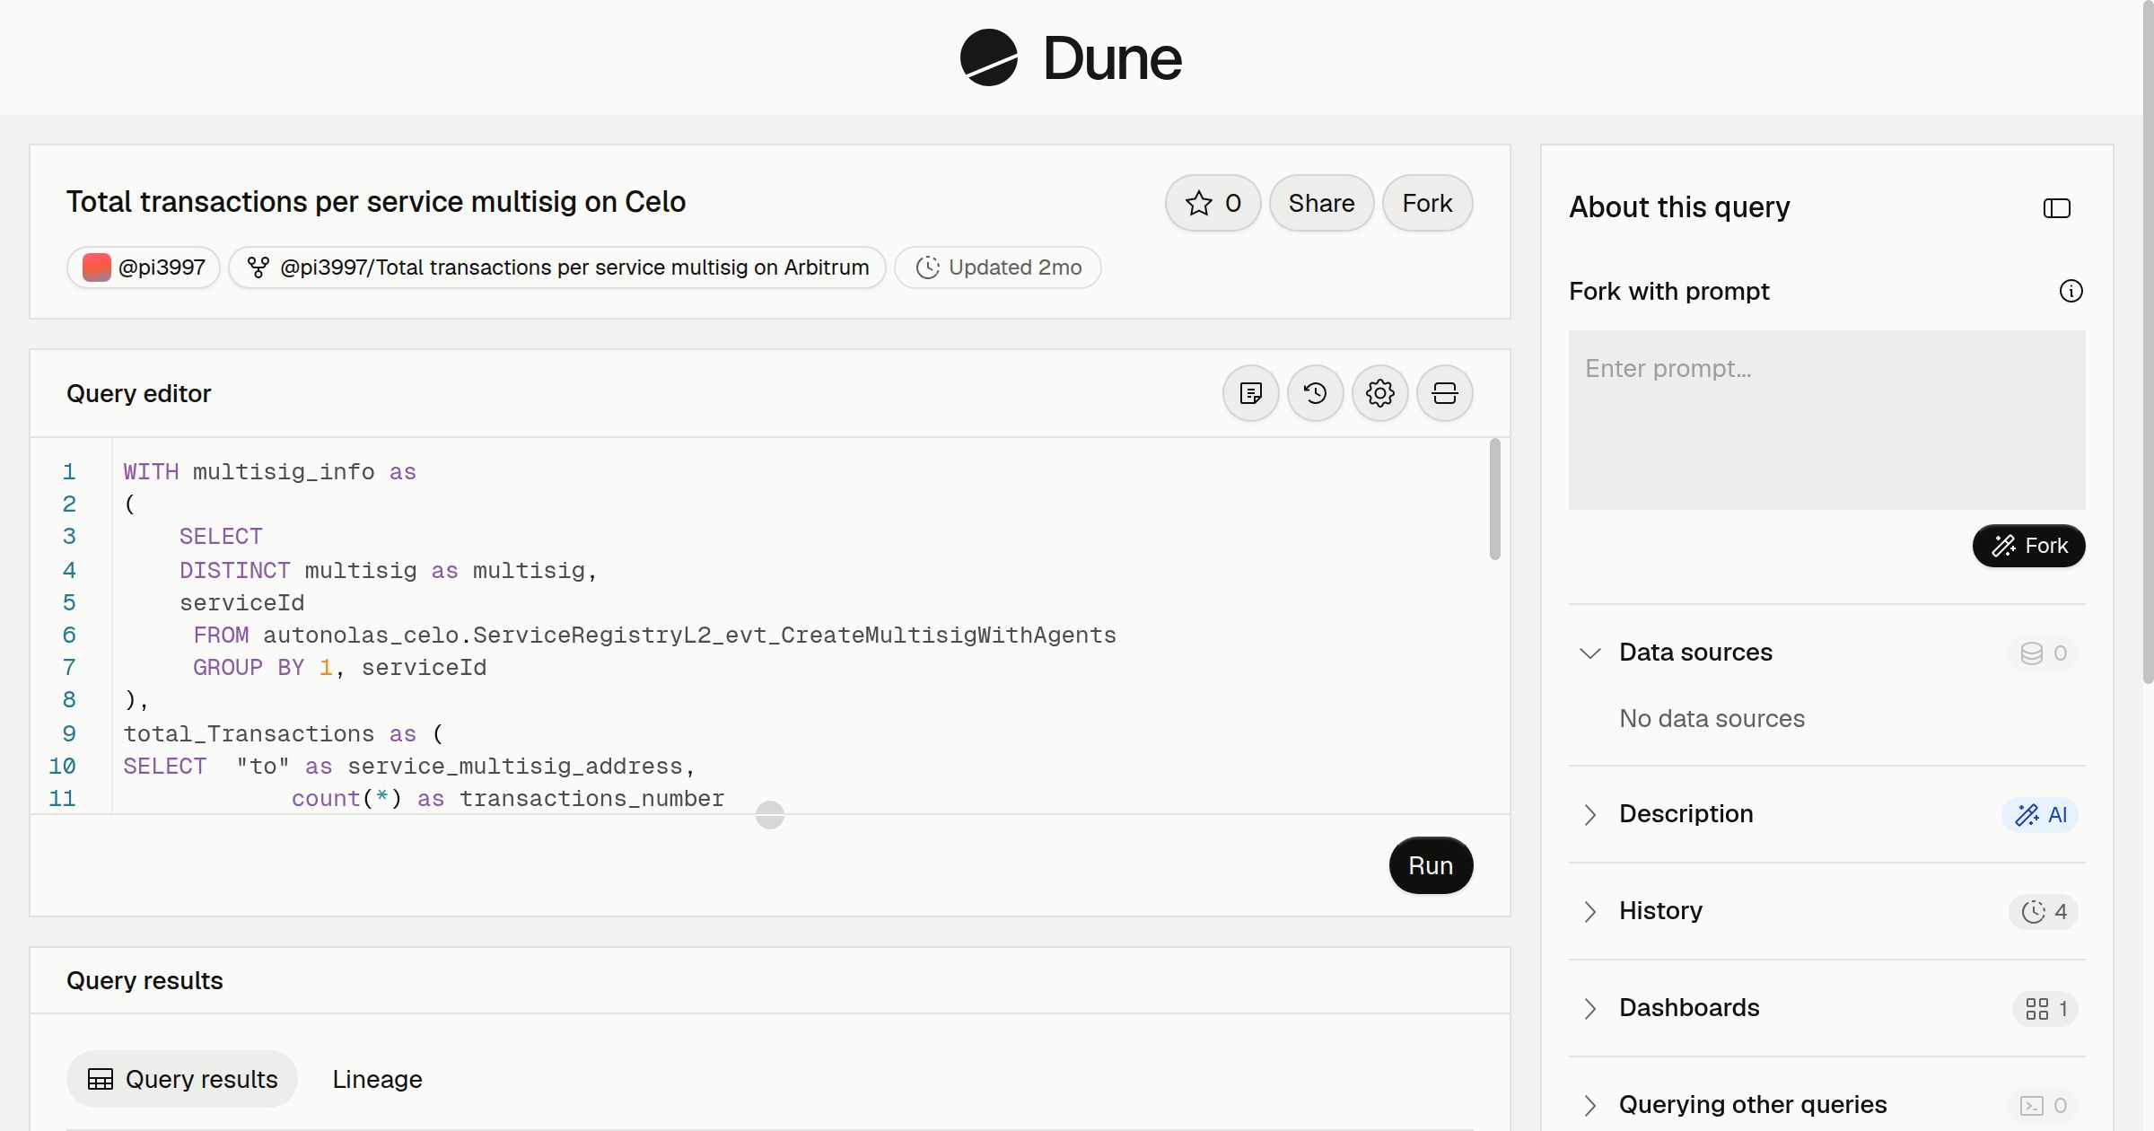Expand the Dashboards section
The height and width of the screenshot is (1131, 2154).
click(1589, 1008)
